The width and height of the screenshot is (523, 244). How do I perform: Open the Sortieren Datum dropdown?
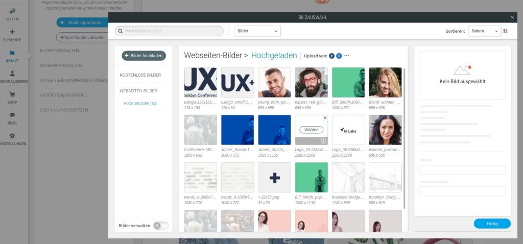tap(485, 31)
